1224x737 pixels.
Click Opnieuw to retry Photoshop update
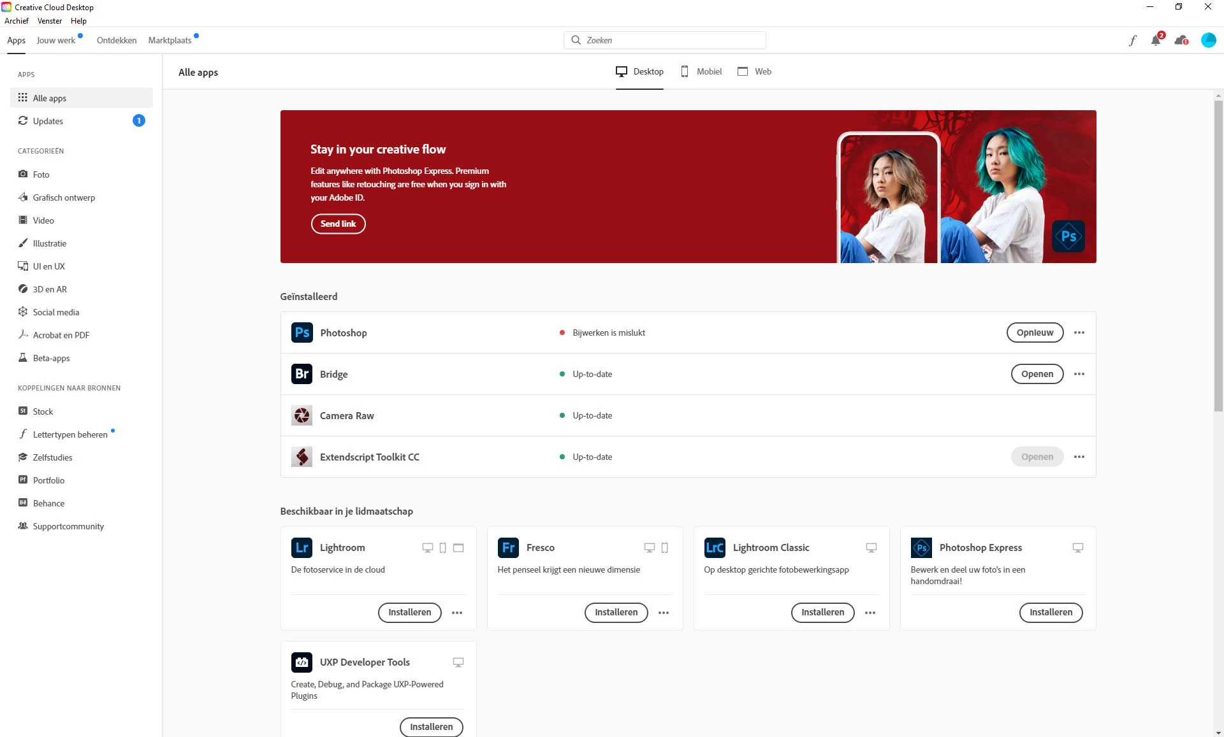click(x=1035, y=333)
